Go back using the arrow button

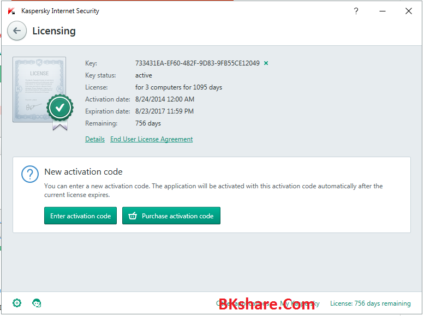tap(17, 31)
